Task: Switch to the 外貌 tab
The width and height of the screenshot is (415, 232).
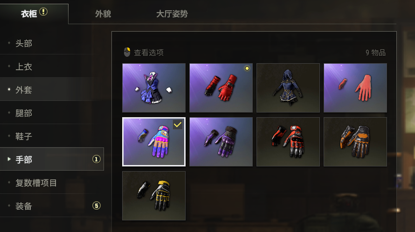Action: 103,14
